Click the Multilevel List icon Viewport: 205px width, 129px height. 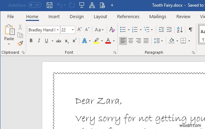146,30
